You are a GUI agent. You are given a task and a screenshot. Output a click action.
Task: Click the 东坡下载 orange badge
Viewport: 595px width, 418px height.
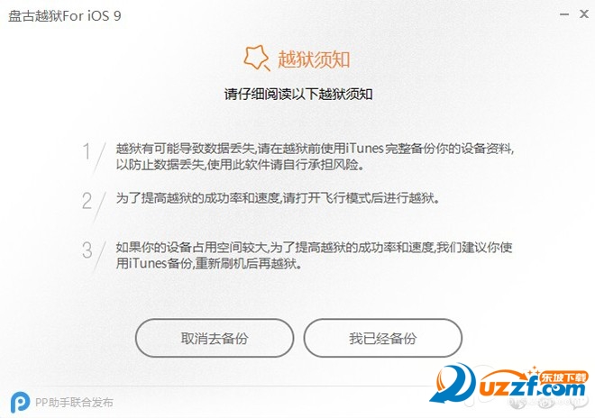(x=563, y=377)
